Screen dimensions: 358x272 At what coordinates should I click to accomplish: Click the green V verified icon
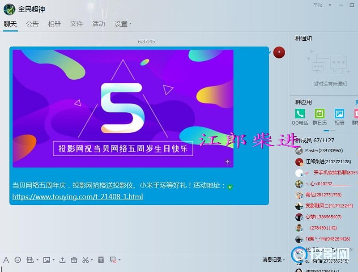click(230, 187)
